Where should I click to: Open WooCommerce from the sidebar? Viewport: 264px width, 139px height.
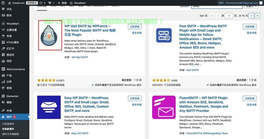coord(15,69)
